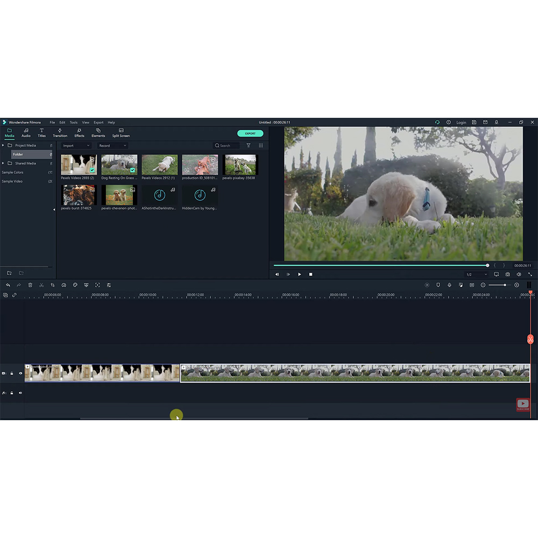Image resolution: width=538 pixels, height=538 pixels.
Task: Step back one frame in preview
Action: (277, 274)
